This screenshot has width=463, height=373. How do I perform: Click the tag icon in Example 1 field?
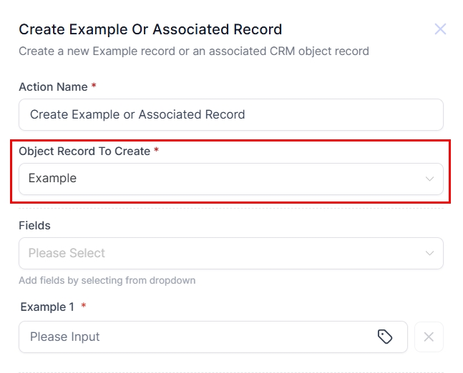385,337
